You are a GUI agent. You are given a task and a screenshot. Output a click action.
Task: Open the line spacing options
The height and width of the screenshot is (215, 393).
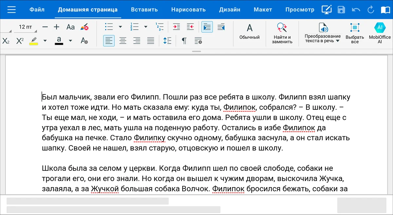[x=167, y=41]
